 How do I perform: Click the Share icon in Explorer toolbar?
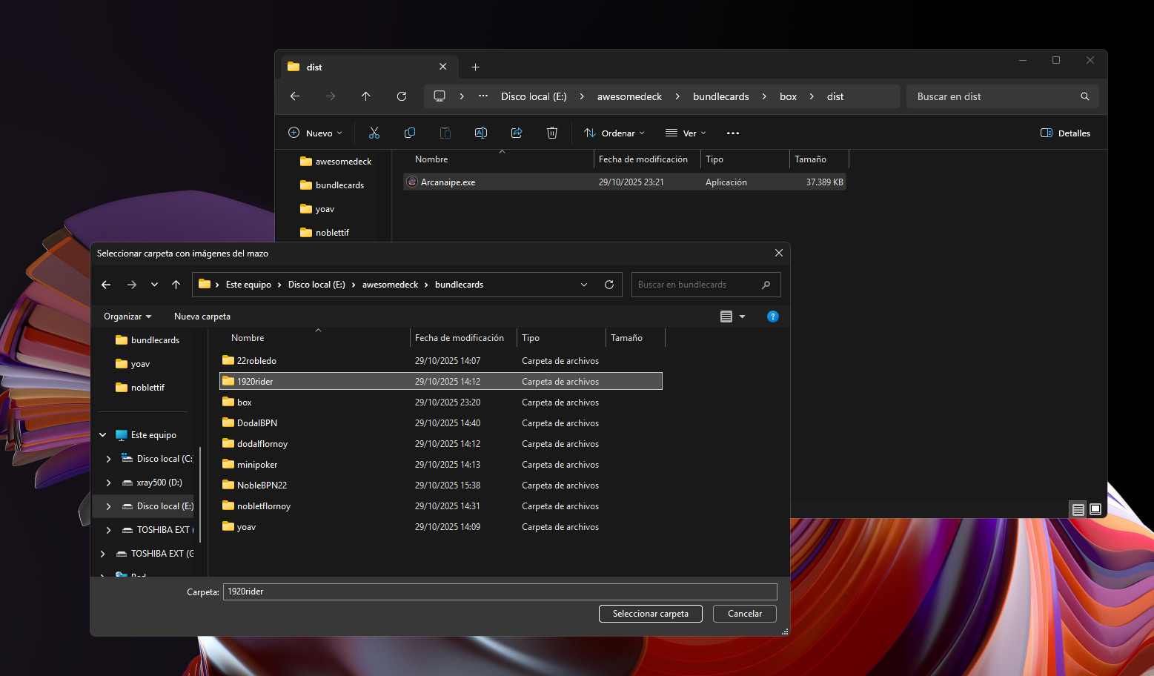click(517, 133)
